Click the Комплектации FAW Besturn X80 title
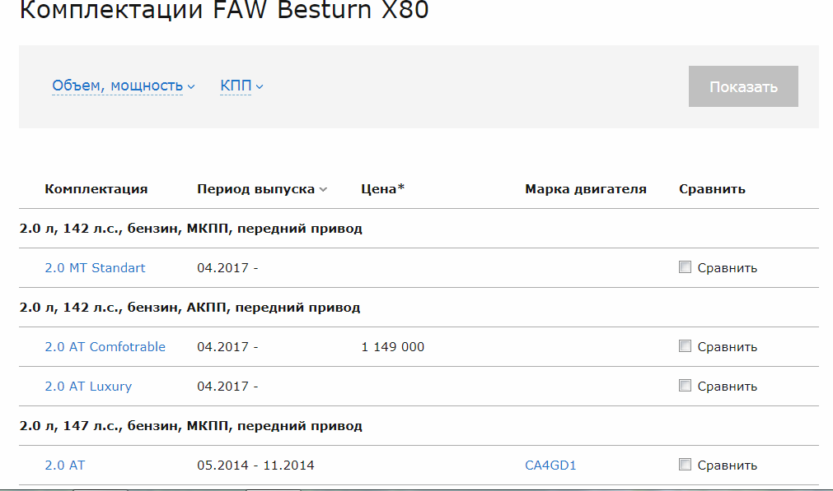Screen dimensions: 833x491 pyautogui.click(x=223, y=10)
